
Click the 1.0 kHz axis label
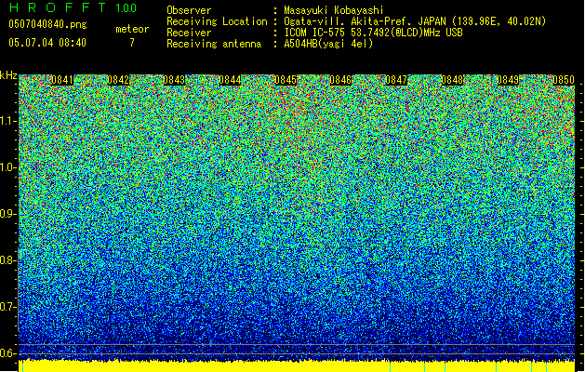tap(8, 167)
